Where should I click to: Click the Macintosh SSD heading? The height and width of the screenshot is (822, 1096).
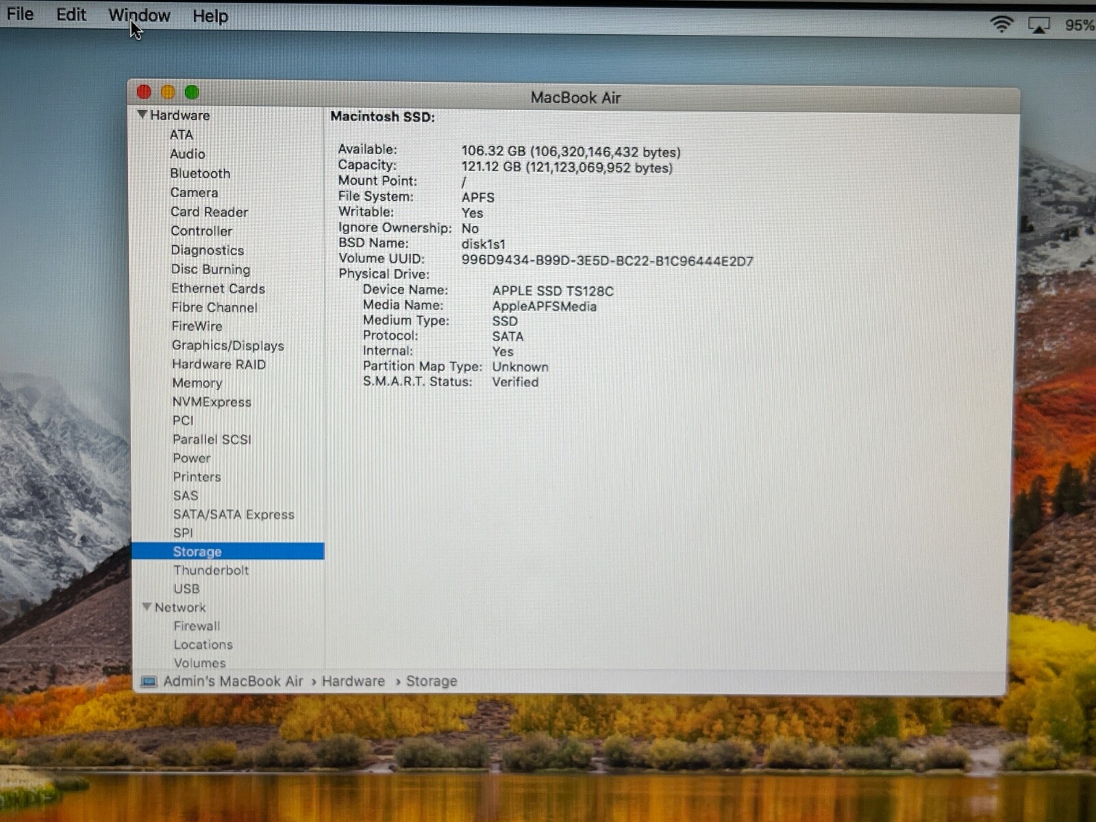pos(382,116)
